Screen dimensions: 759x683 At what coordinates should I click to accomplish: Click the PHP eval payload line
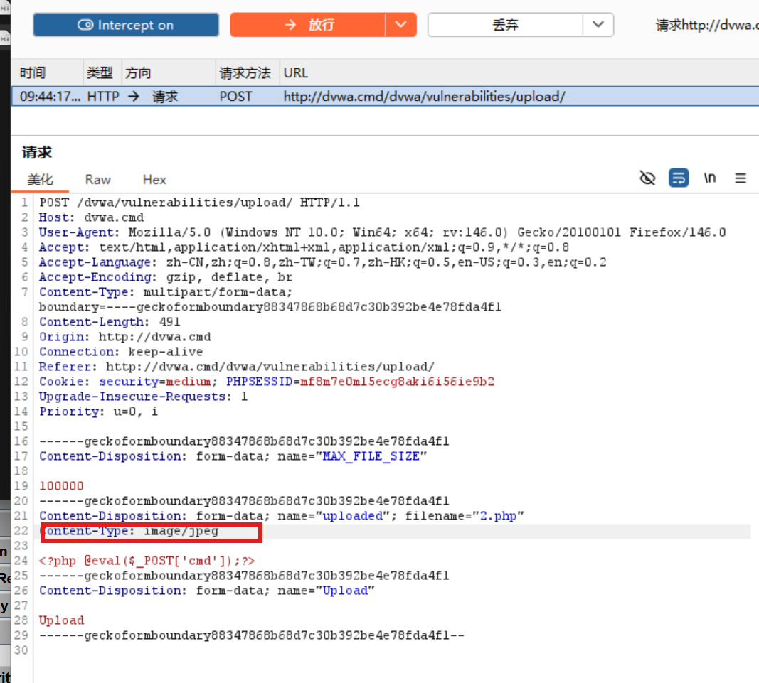[x=147, y=561]
